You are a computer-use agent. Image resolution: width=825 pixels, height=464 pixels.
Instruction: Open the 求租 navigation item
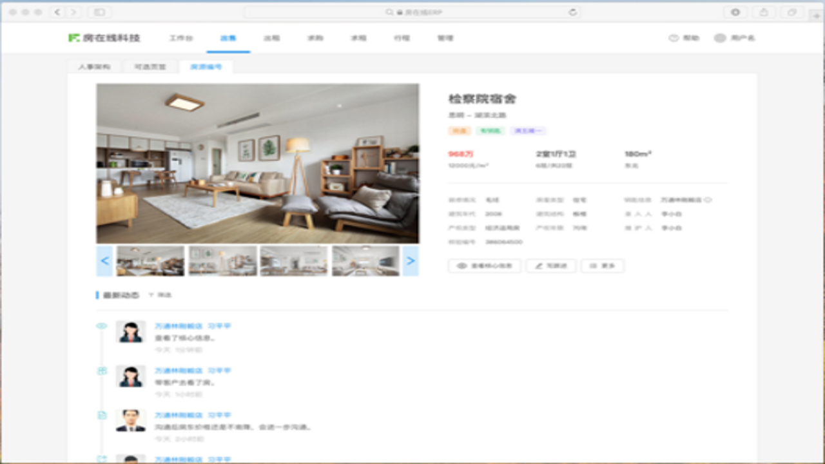(x=358, y=38)
